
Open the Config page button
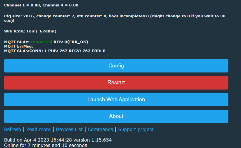116,66
